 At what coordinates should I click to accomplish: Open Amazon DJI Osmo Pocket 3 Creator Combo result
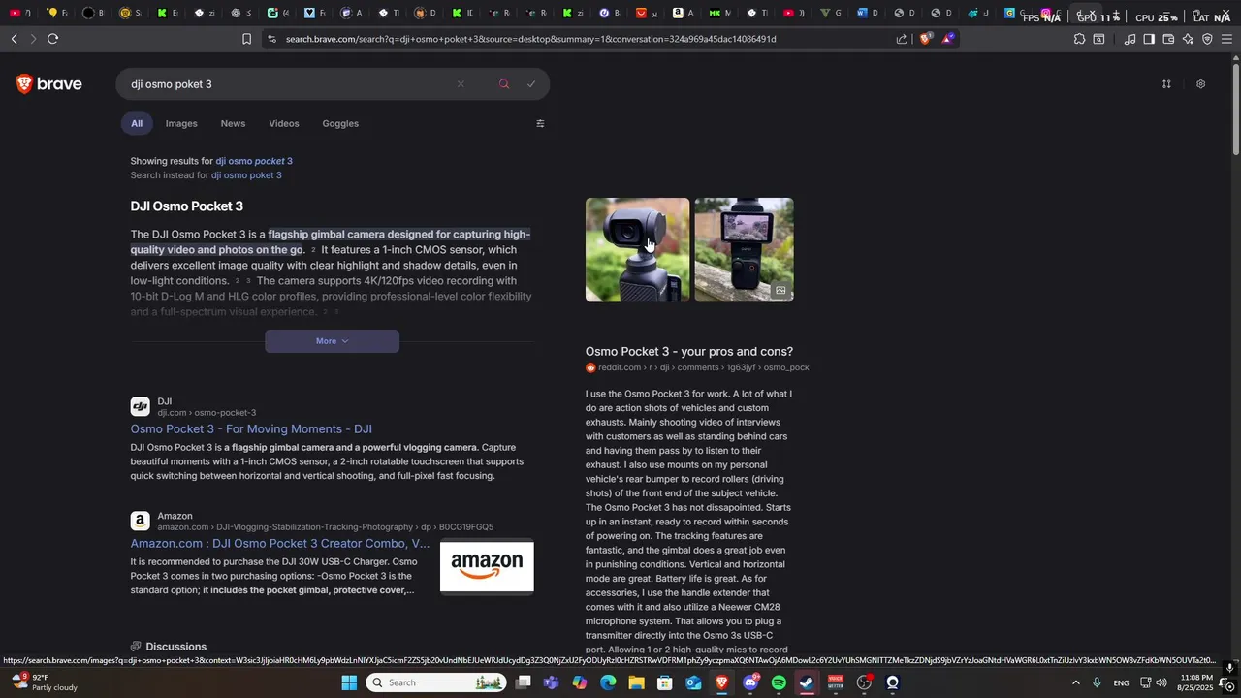pos(280,543)
